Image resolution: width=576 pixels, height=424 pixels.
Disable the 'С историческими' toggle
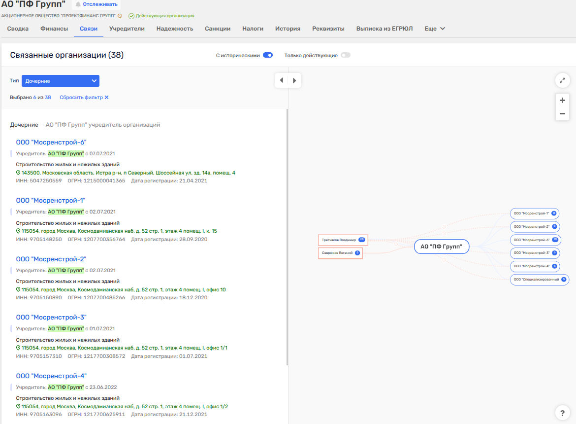coord(268,55)
